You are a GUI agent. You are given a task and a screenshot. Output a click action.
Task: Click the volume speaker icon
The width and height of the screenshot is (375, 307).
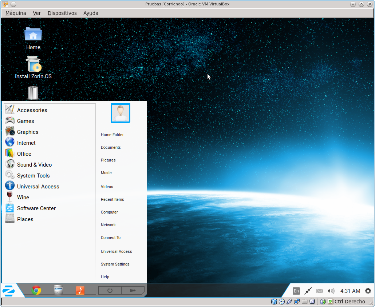point(331,291)
